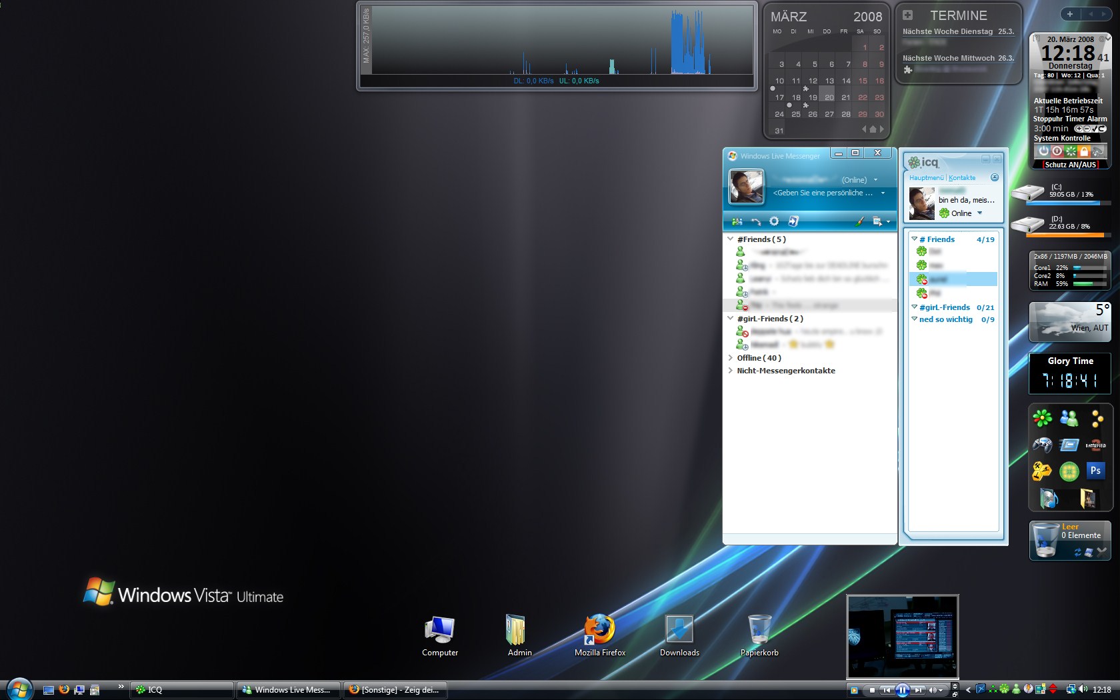The image size is (1120, 700).
Task: Switch to the ICQ taskbar button
Action: pos(181,690)
